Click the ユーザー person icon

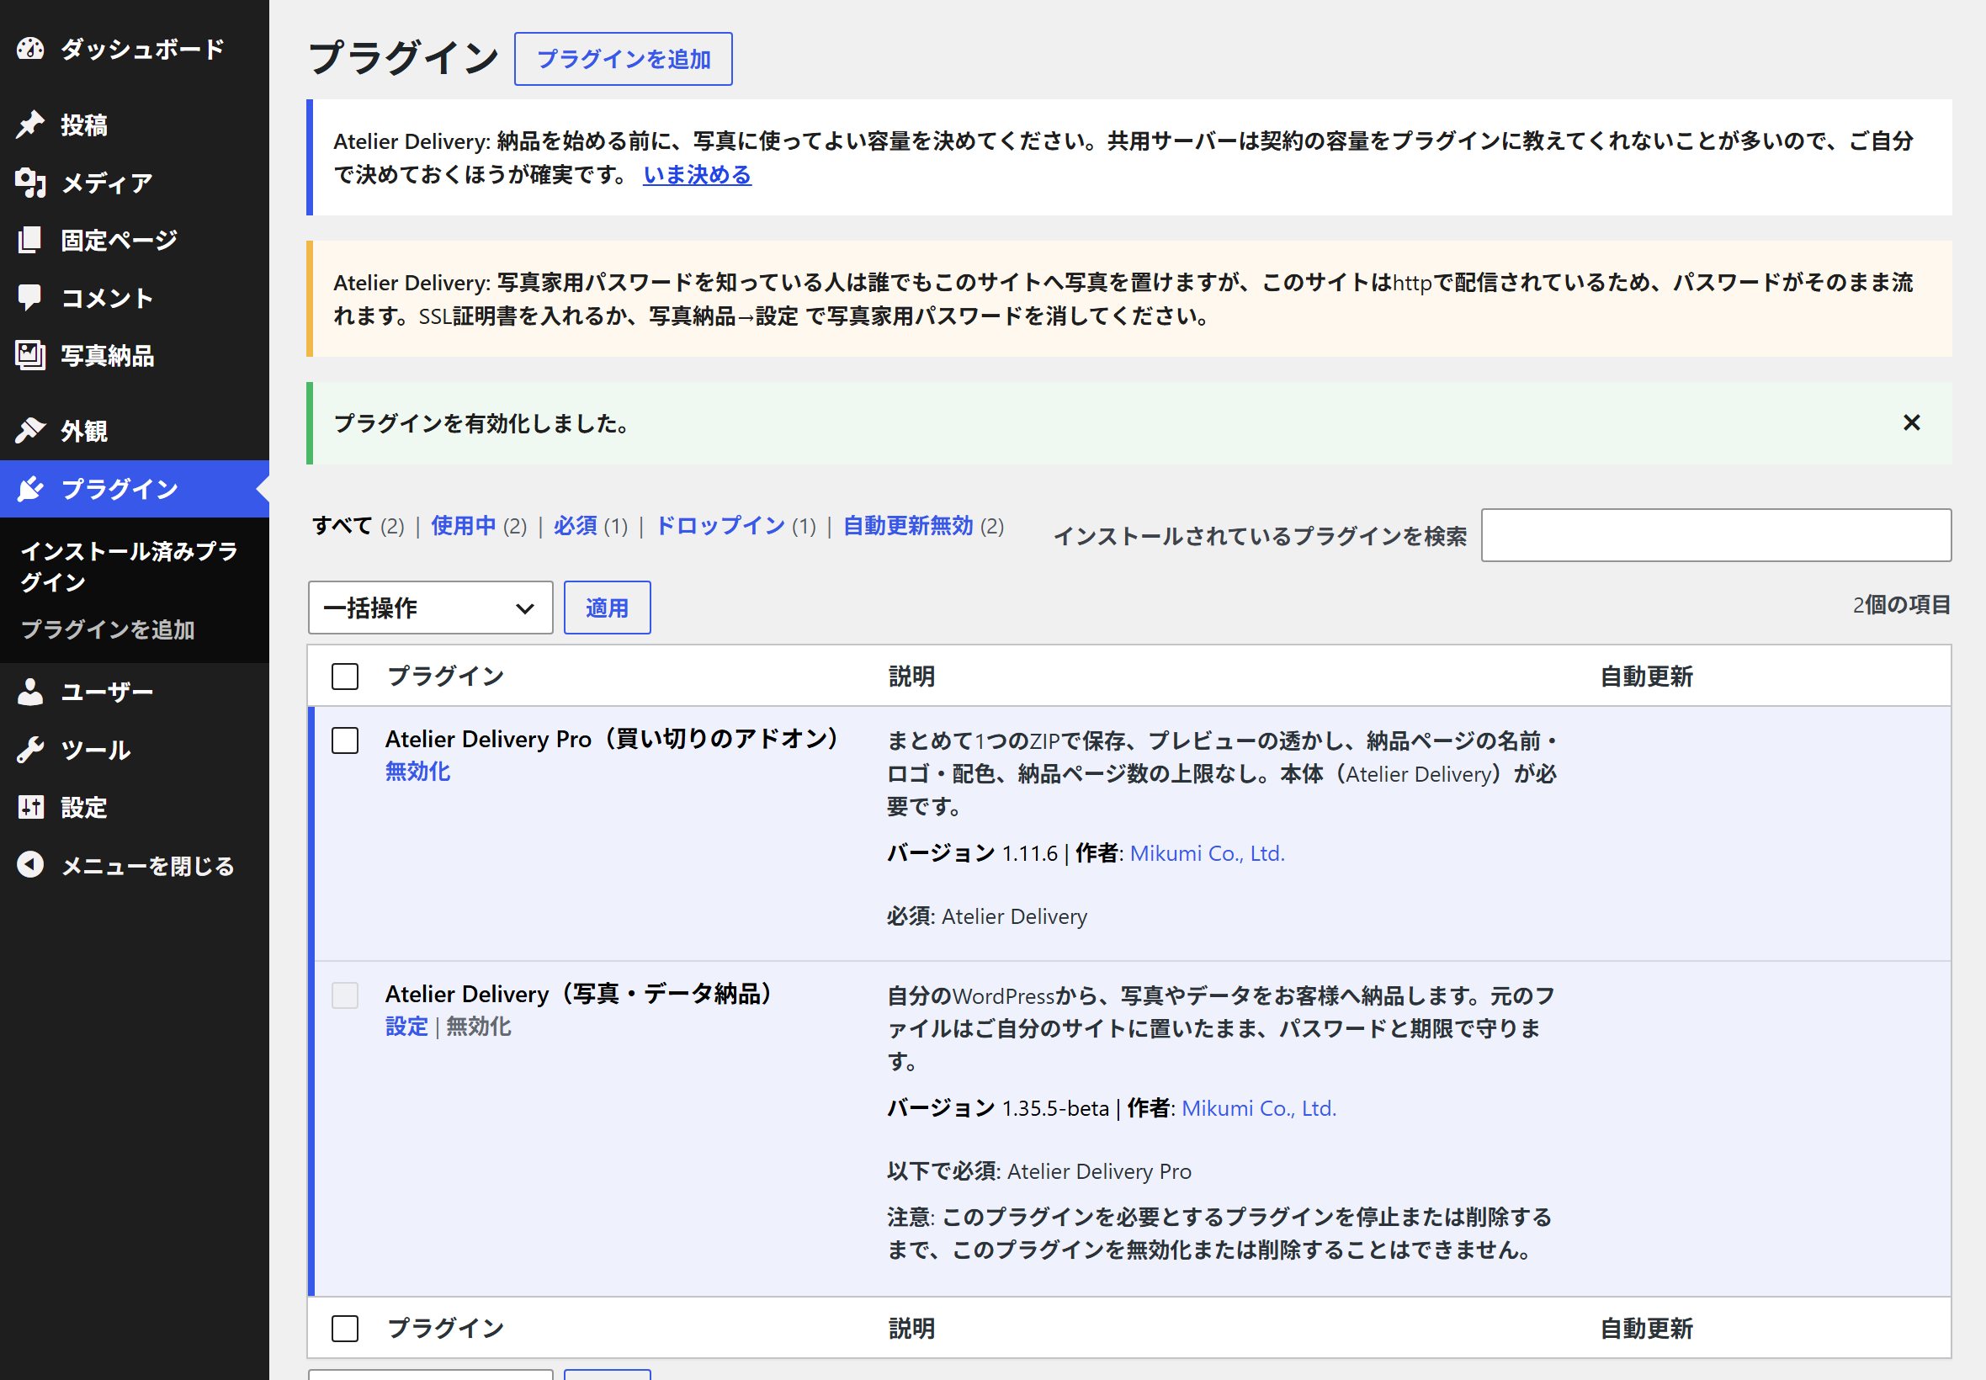coord(30,692)
